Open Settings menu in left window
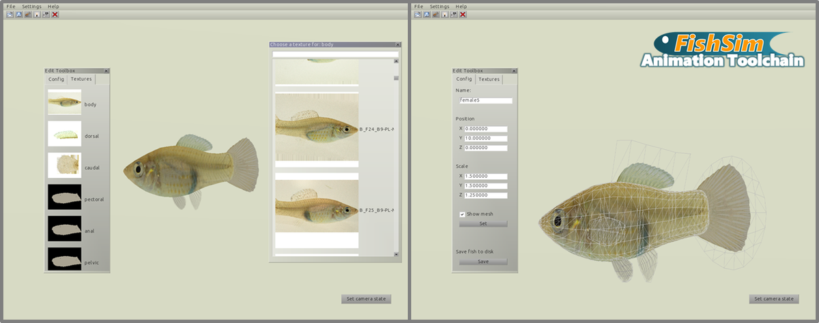 pos(31,6)
